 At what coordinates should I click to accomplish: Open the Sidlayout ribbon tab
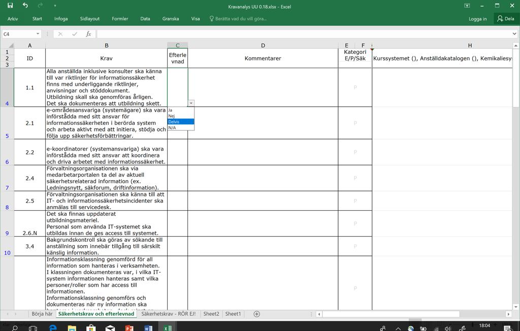point(89,19)
